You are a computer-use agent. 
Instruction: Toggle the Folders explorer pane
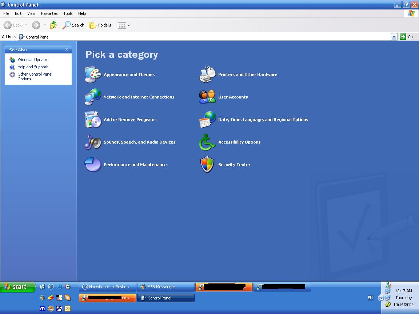(100, 25)
